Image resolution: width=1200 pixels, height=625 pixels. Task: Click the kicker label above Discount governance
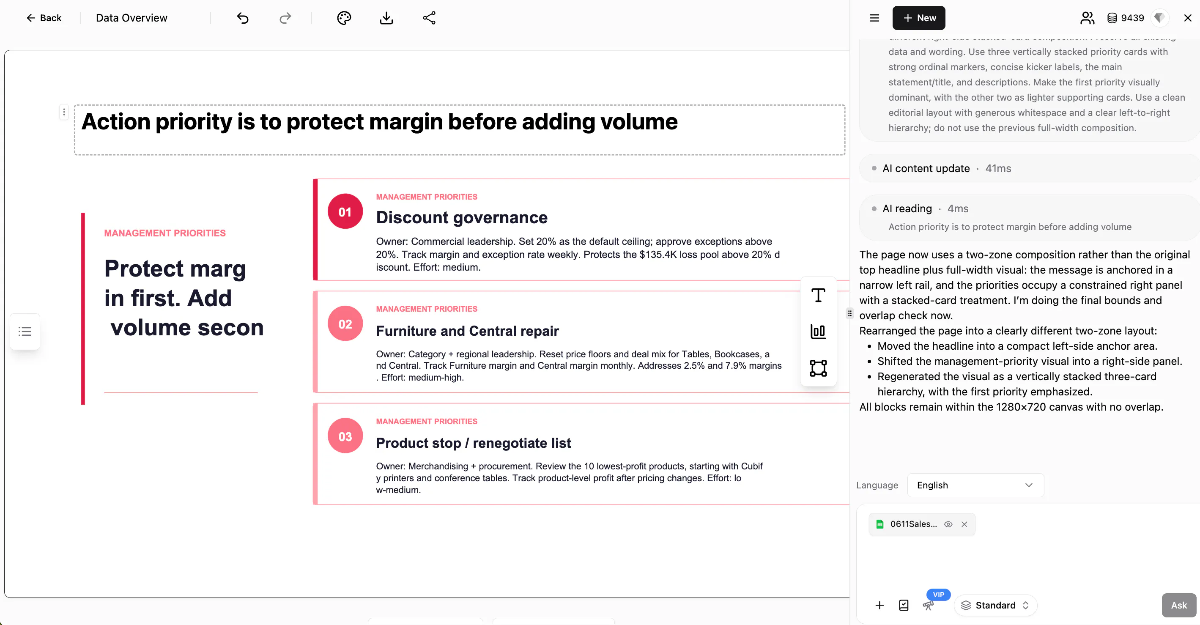[426, 197]
